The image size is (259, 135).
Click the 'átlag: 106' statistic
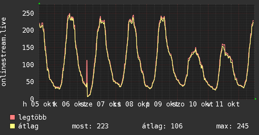(x=162, y=126)
